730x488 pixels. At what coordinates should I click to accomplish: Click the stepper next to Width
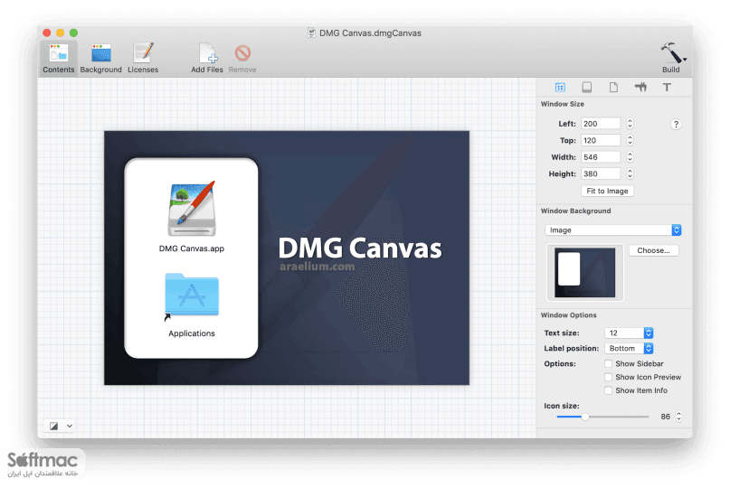(x=630, y=157)
